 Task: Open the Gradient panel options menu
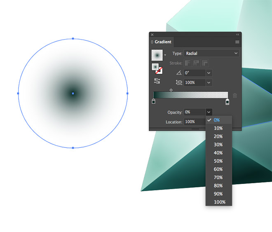pyautogui.click(x=237, y=42)
